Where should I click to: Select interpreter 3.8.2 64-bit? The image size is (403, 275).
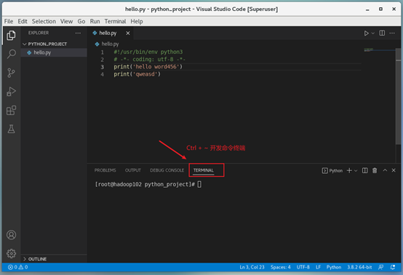(359, 267)
